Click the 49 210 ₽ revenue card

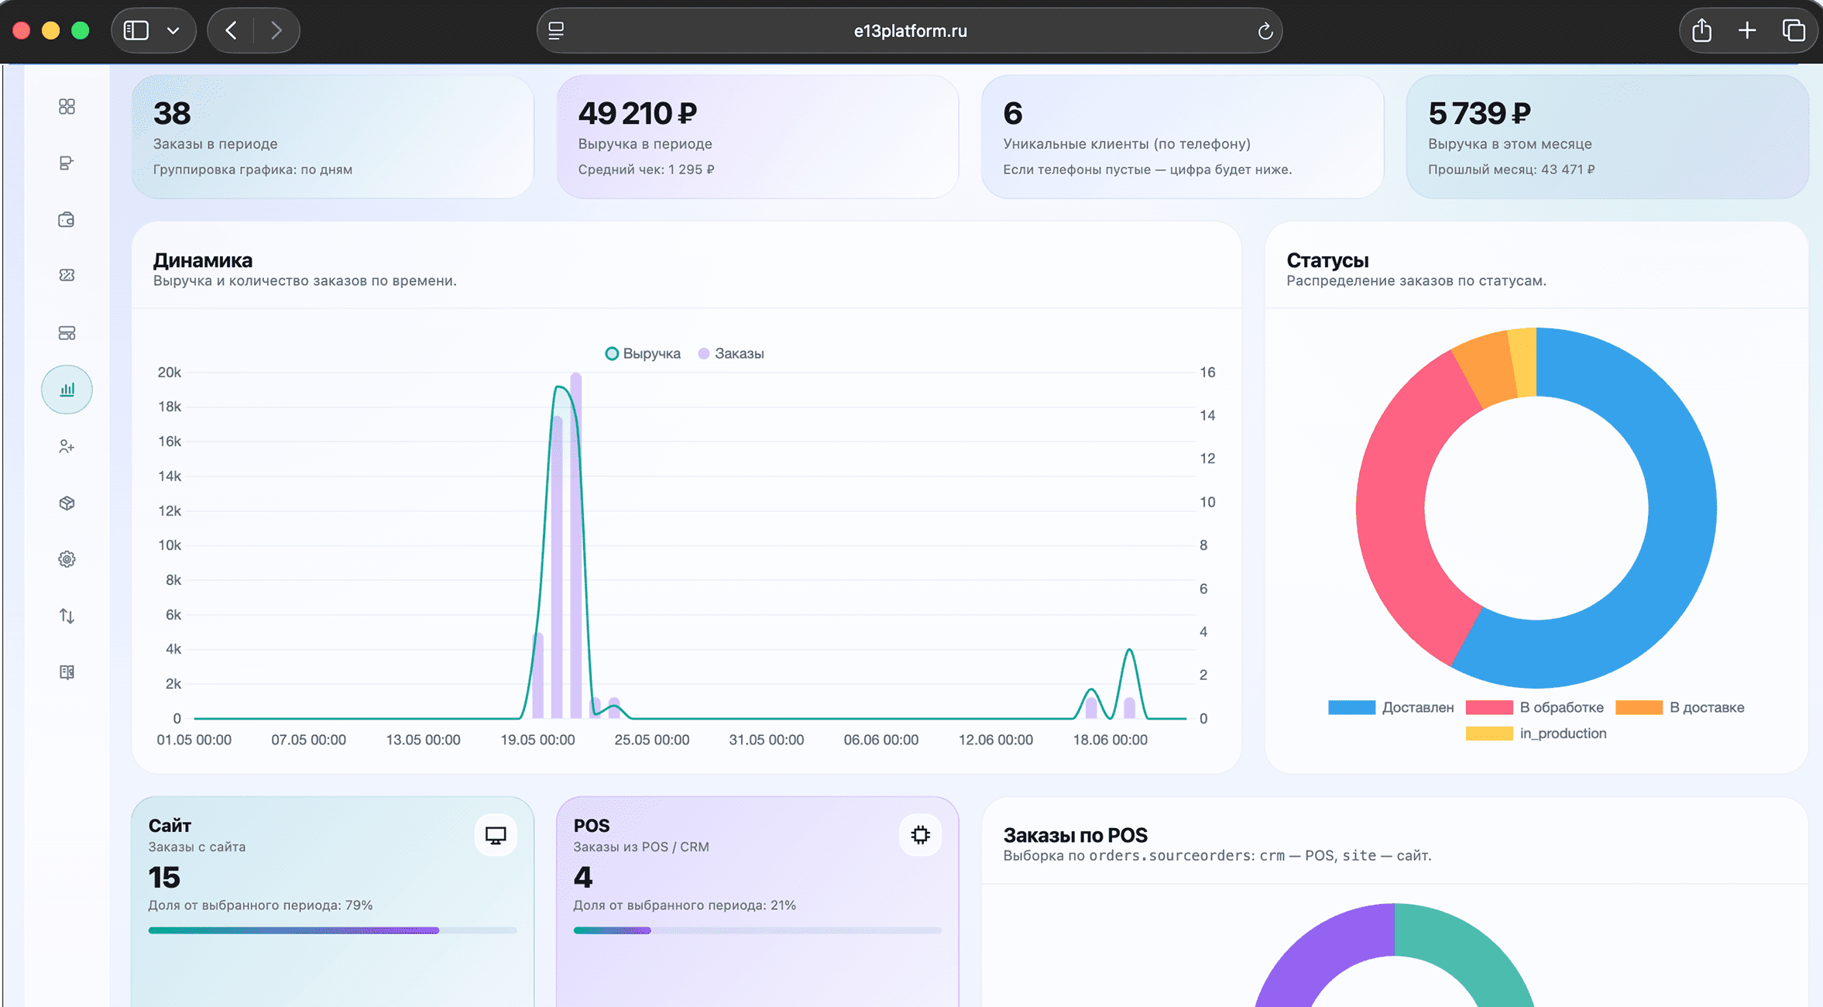point(757,136)
